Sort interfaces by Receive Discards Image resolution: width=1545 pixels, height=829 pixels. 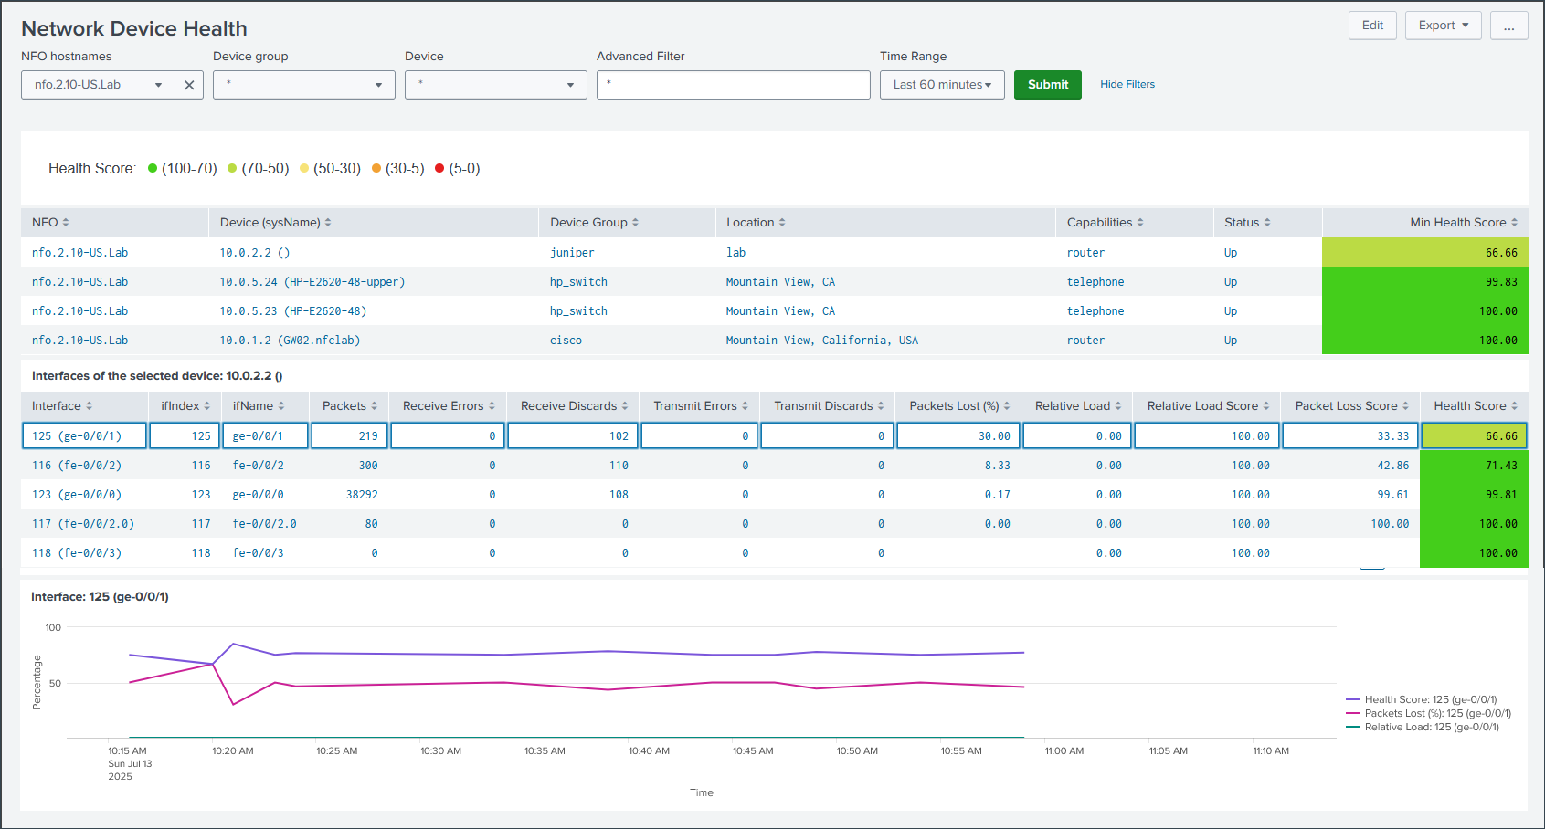pyautogui.click(x=574, y=406)
